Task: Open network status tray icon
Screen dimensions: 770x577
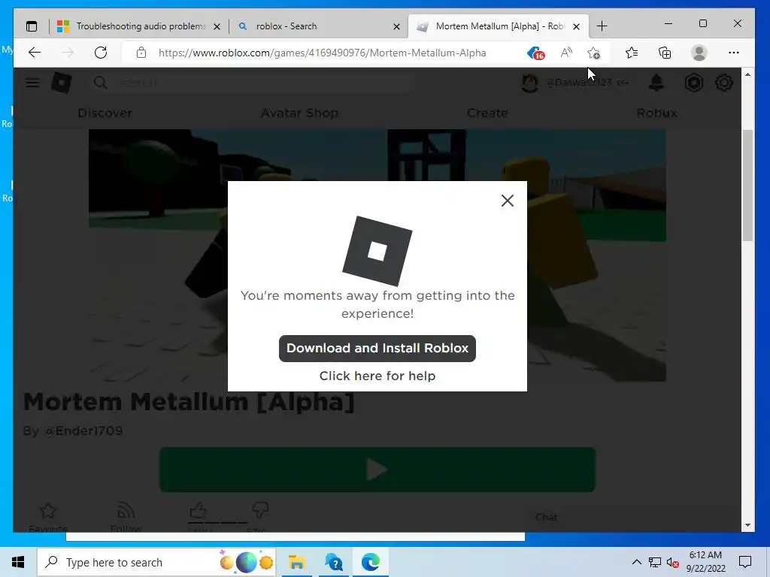Action: click(x=655, y=562)
